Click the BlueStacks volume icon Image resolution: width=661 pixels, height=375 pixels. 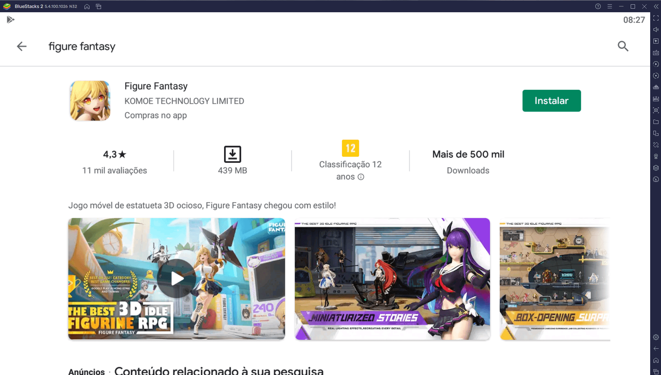[656, 30]
